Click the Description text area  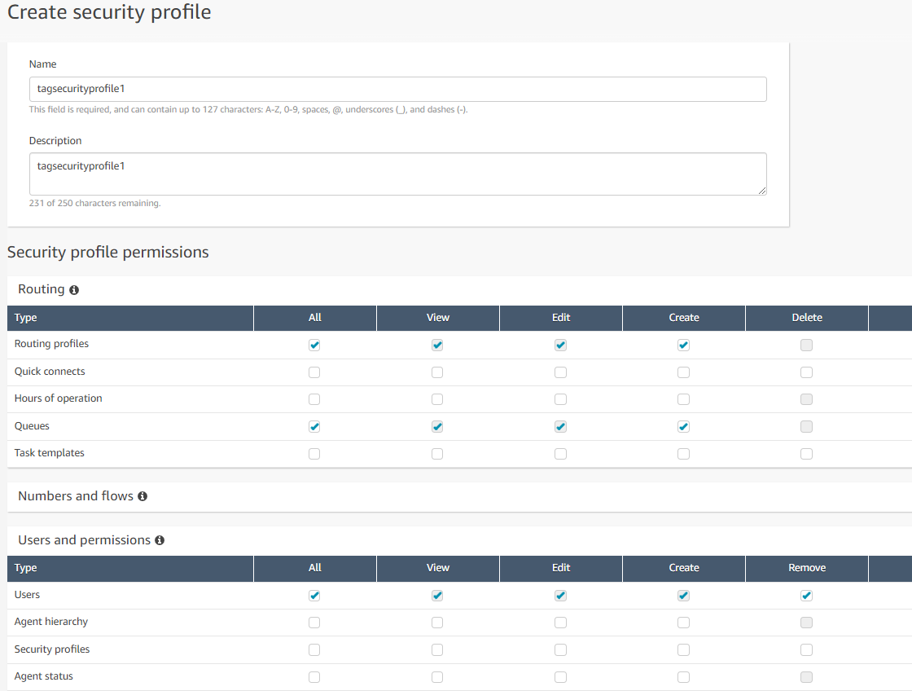[398, 174]
